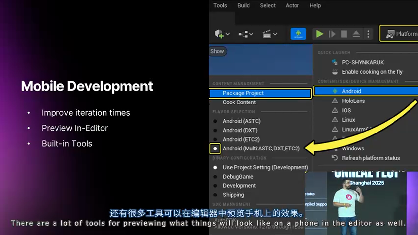Click Cook Content
418x235 pixels.
[x=239, y=102]
